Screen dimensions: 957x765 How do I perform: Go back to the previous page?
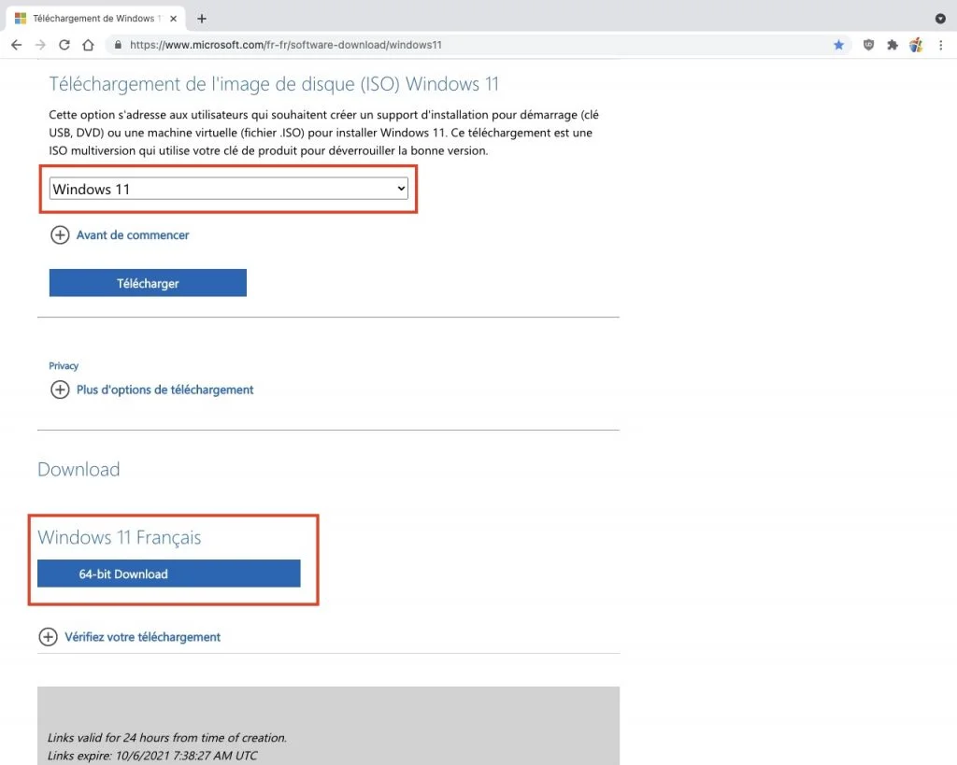tap(17, 45)
